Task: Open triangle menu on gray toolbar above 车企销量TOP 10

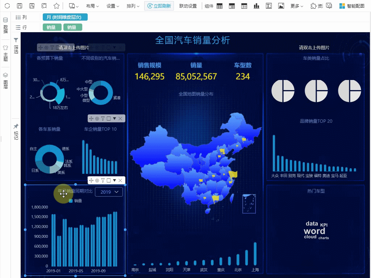Action: [x=114, y=118]
